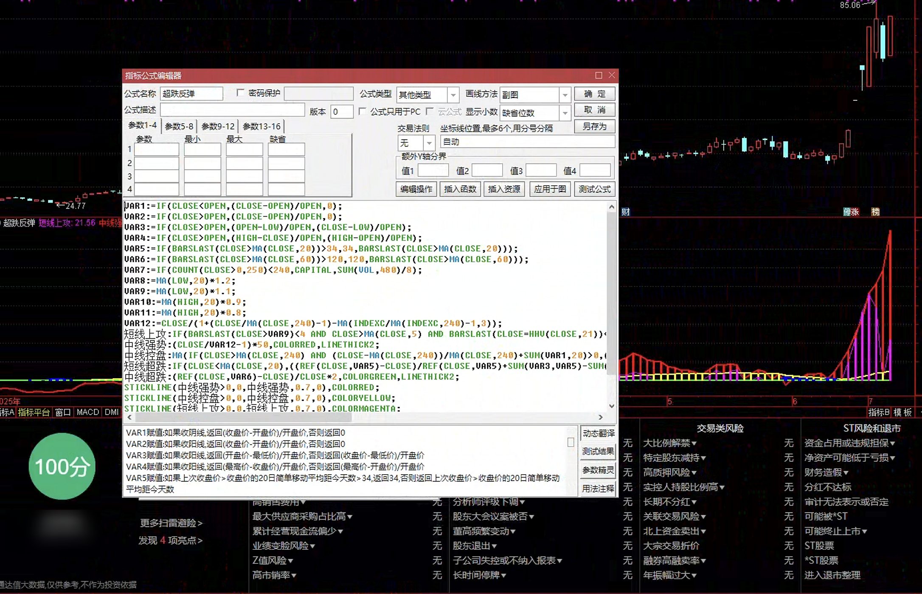
Task: Click the 确定 button
Action: pyautogui.click(x=594, y=94)
